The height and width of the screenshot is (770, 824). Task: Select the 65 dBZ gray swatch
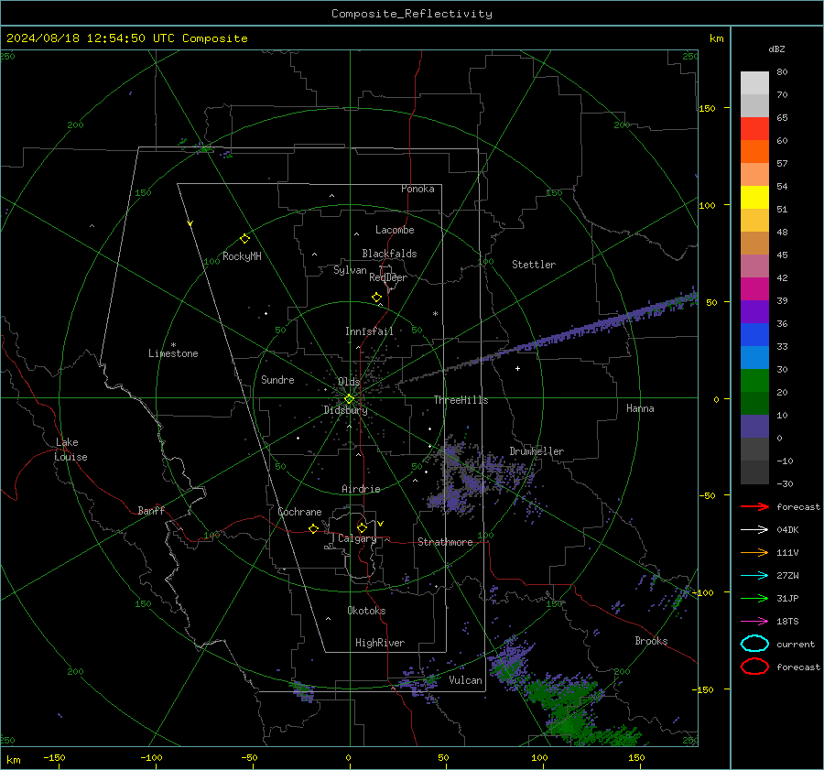pyautogui.click(x=754, y=106)
